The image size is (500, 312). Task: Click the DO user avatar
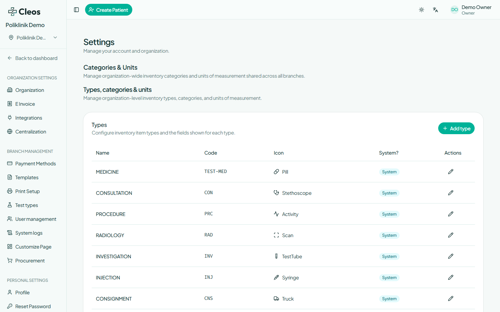click(455, 10)
